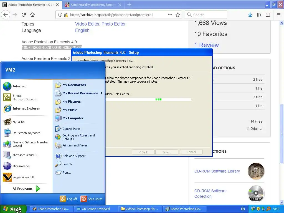Click the EN language indicator in taskbar
The image size is (284, 213).
[243, 209]
